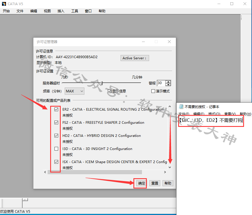The image size is (252, 215).
Task: Toggle the ISX ICEM Shape Design checkbox
Action: (56, 162)
